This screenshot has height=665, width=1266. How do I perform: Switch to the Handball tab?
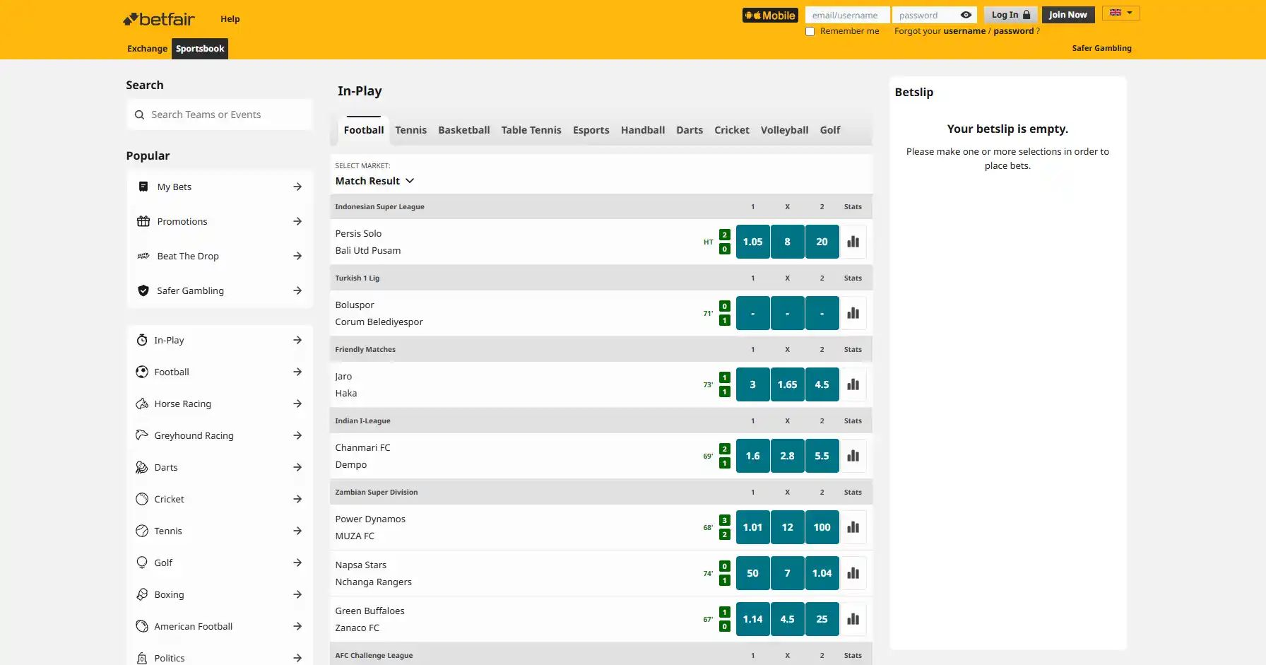[x=643, y=130]
